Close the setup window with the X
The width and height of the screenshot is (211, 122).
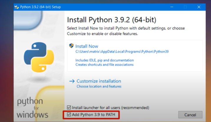[199, 7]
